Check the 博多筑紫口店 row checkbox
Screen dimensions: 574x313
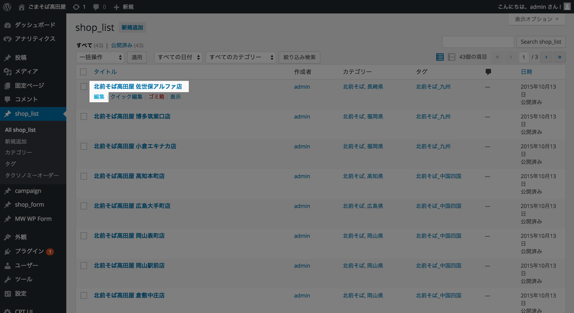[x=83, y=117]
